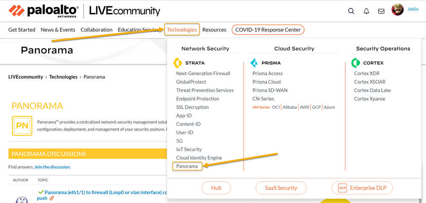This screenshot has width=426, height=203.
Task: Open the Cortex XSOAR link
Action: [x=369, y=82]
